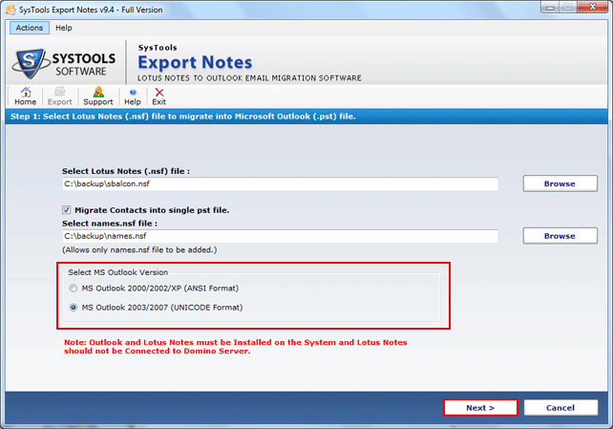
Task: Click the 'Select MS Outlook Version' group label
Action: [x=118, y=272]
